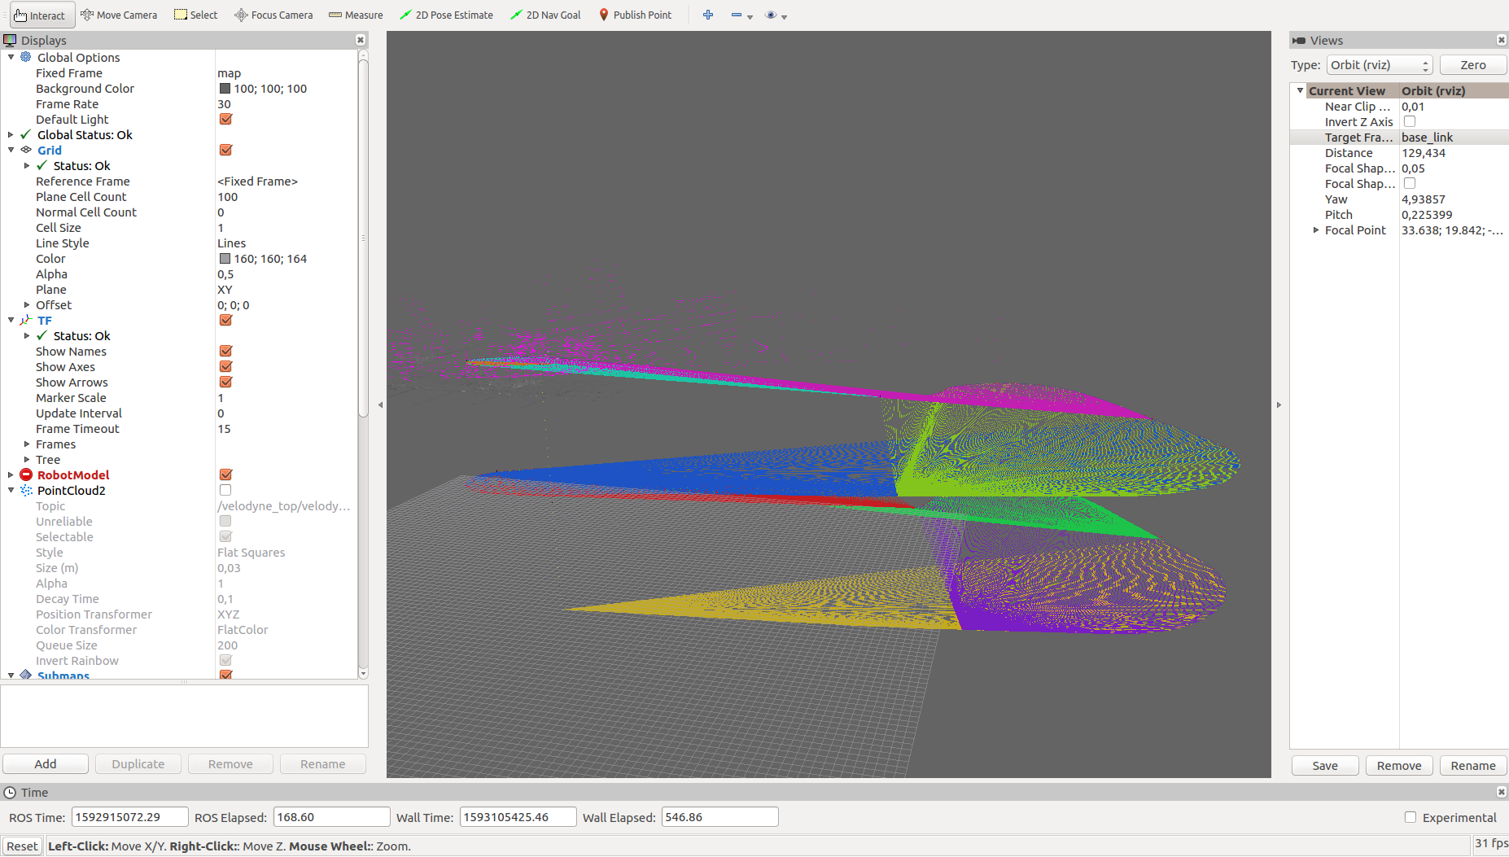The width and height of the screenshot is (1509, 857).
Task: Collapse the Global Options section
Action: [11, 57]
